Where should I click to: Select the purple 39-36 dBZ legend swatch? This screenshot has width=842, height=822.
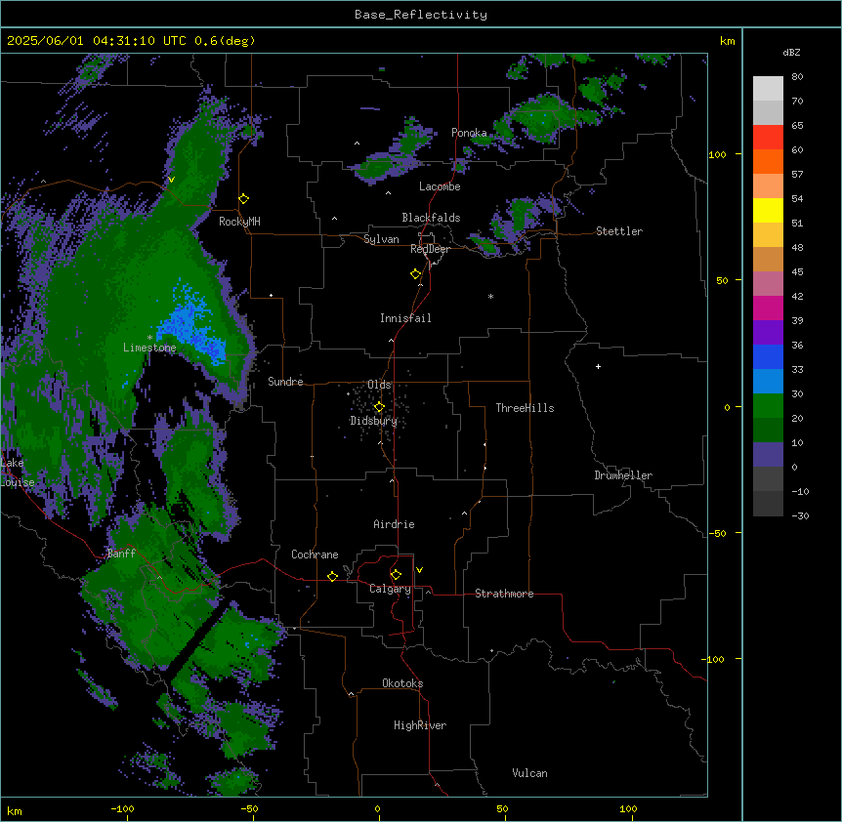[768, 332]
